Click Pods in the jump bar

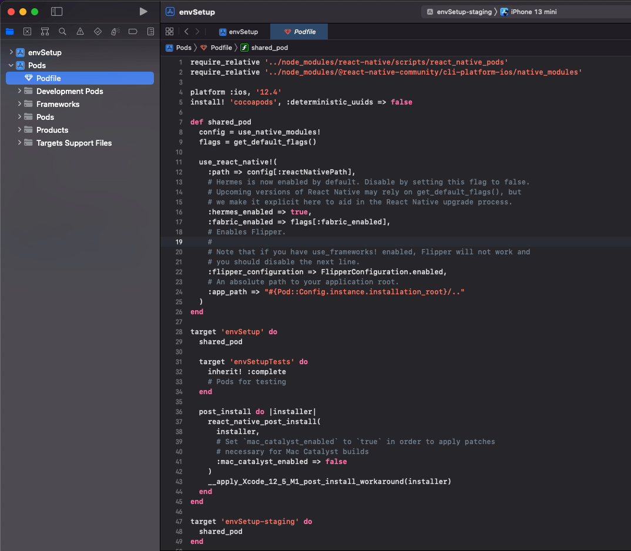pos(179,48)
